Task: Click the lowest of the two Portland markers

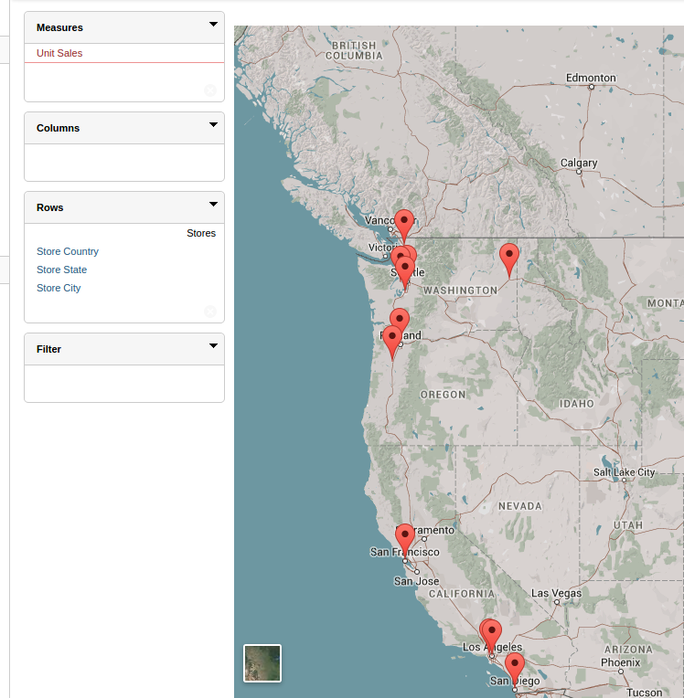Action: 392,338
